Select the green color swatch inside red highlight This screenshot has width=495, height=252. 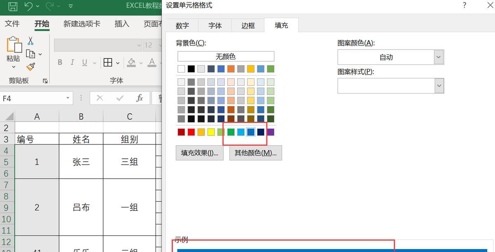pyautogui.click(x=231, y=132)
